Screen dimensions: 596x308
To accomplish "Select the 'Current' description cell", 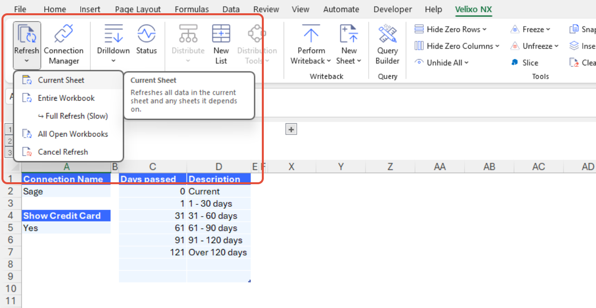I will (219, 192).
